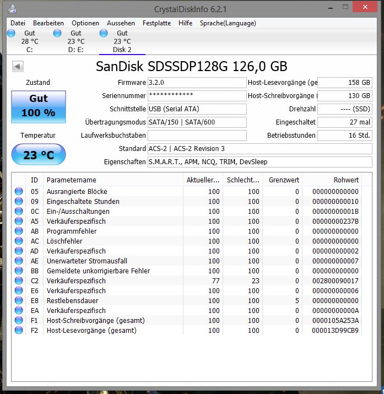Click status orb for Host-Schreibvorgänge (gesamt) row
This screenshot has height=394, width=384.
[x=19, y=320]
